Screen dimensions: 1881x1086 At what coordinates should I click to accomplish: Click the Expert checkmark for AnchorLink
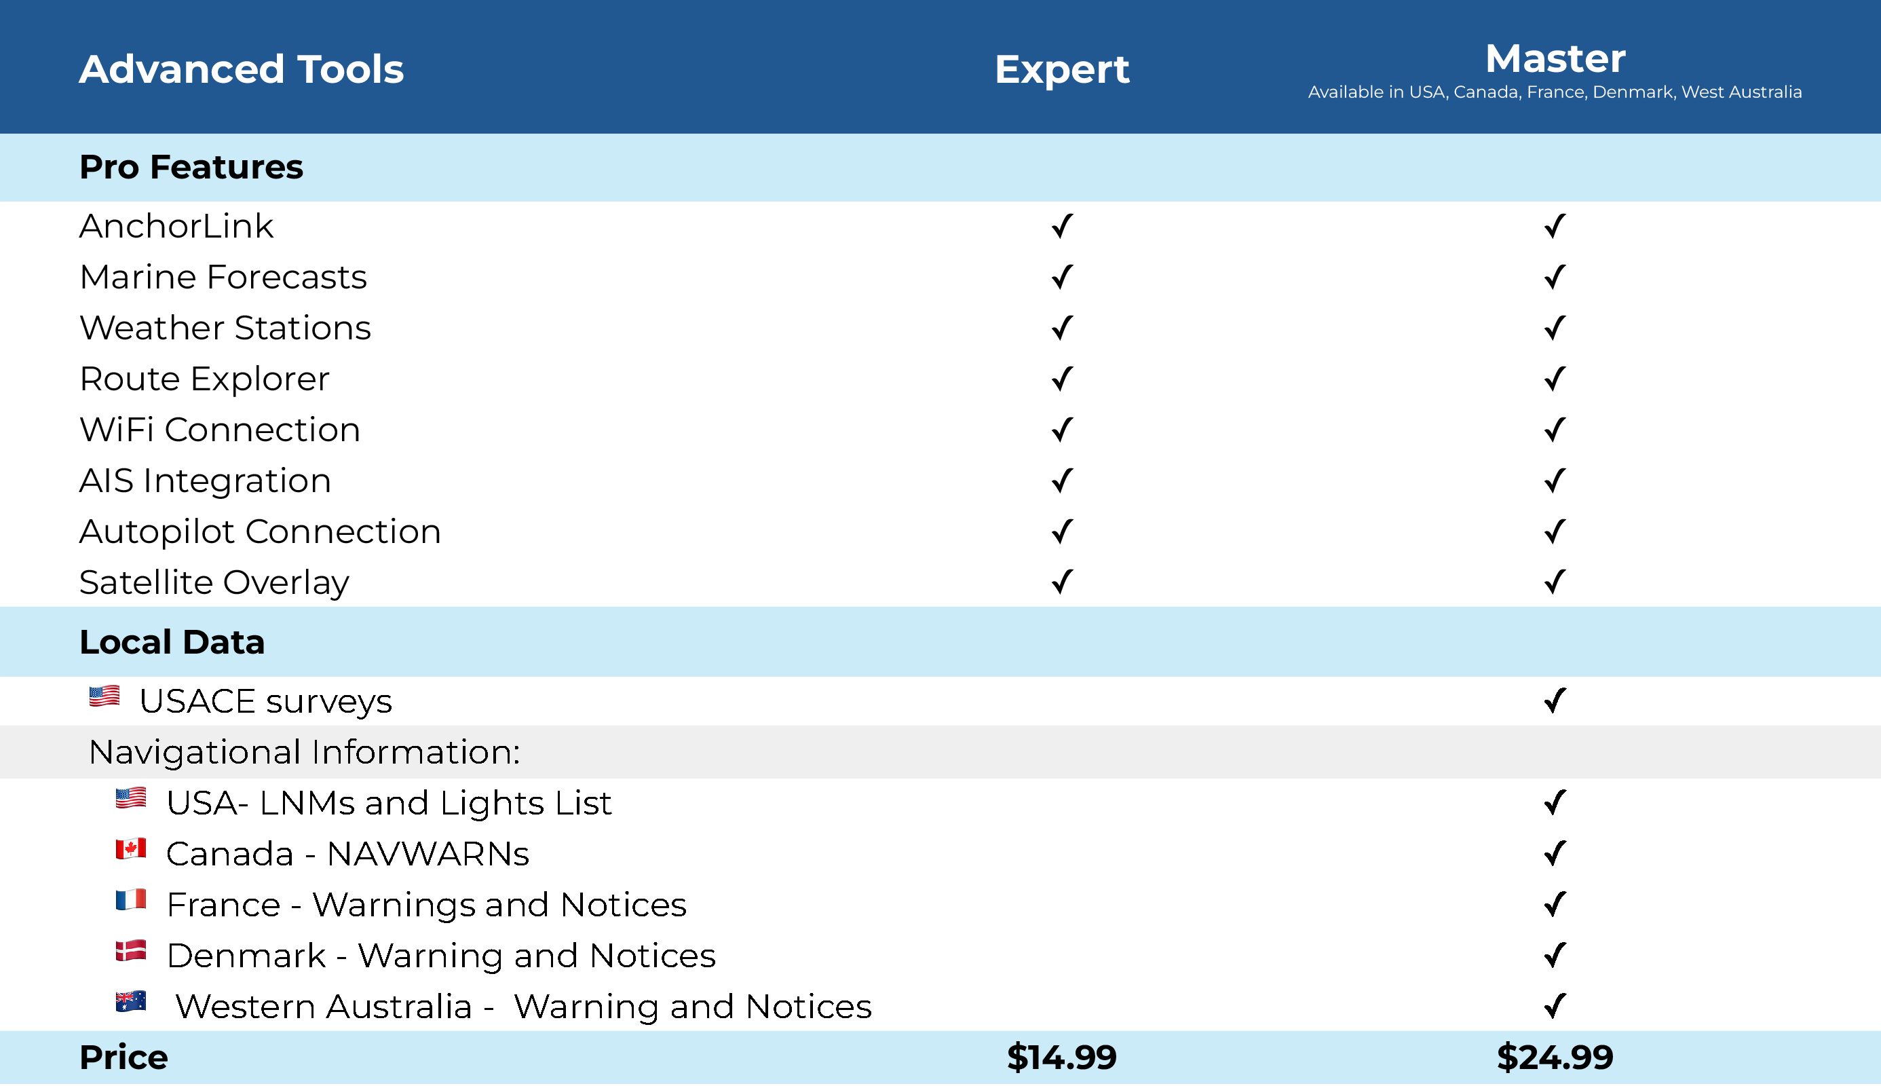tap(1062, 226)
